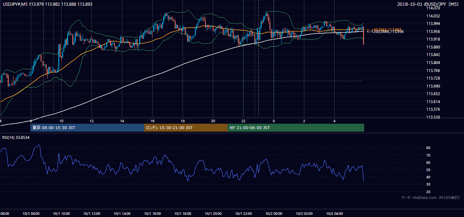Click RSI scale value 40
Screen dimensions: 464x217
(428, 177)
